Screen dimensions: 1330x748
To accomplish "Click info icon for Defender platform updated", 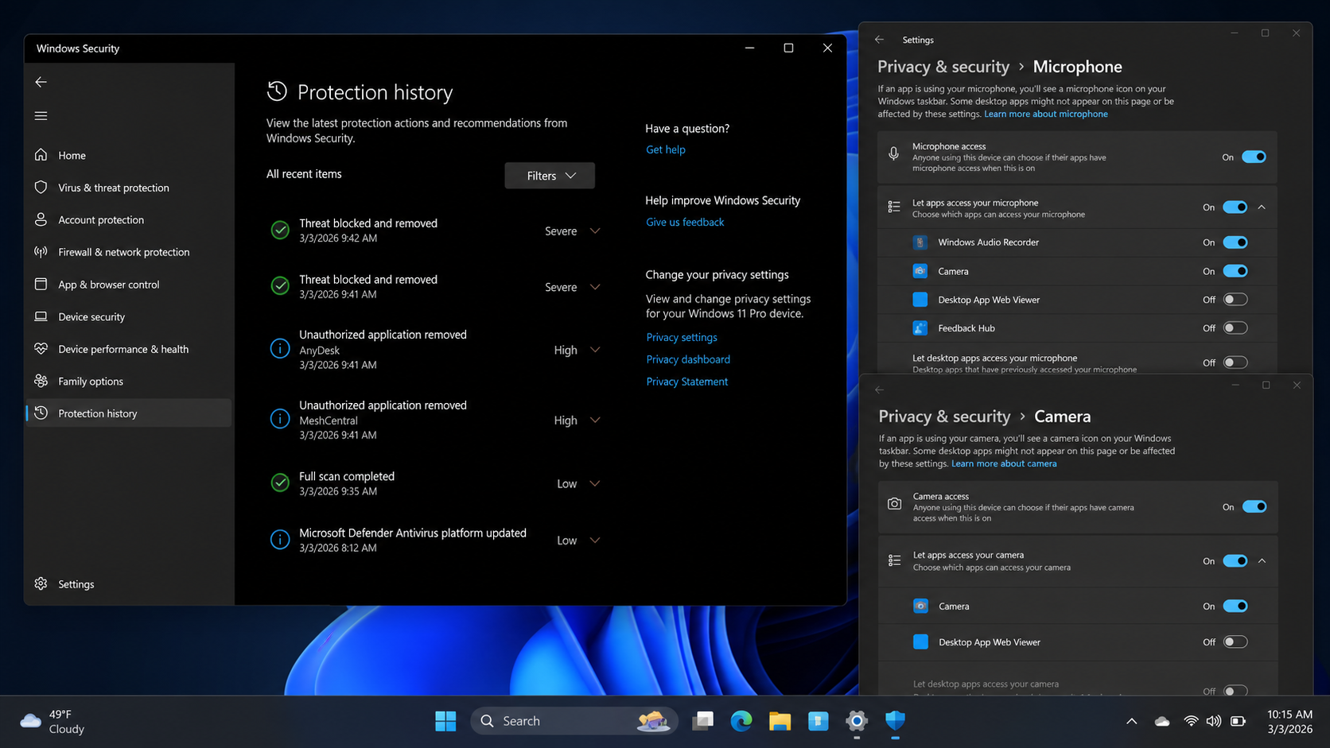I will click(x=280, y=540).
